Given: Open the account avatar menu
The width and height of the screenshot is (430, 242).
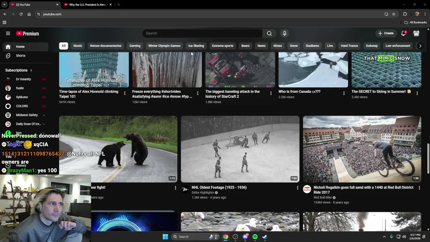Looking at the screenshot, I should pos(416,33).
